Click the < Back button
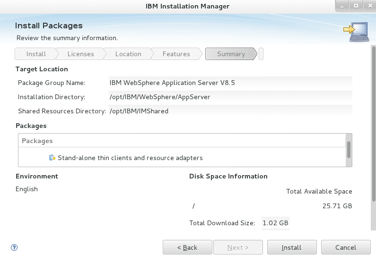The image size is (376, 263). pyautogui.click(x=187, y=247)
